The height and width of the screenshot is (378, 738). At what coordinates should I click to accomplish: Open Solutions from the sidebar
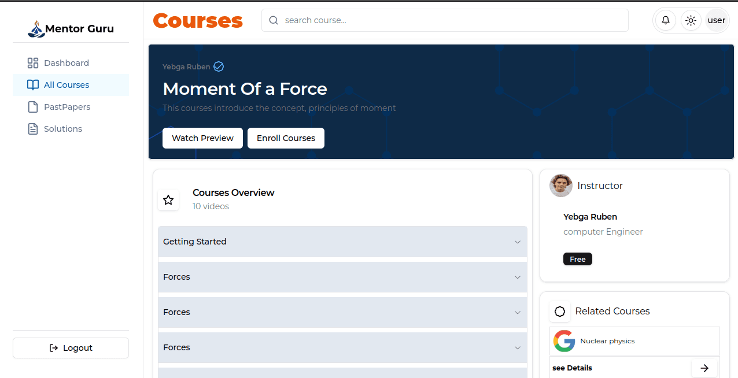[71, 129]
